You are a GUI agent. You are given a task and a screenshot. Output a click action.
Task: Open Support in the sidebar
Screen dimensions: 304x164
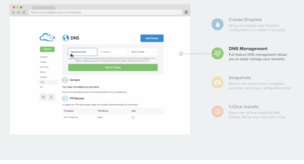(44, 77)
